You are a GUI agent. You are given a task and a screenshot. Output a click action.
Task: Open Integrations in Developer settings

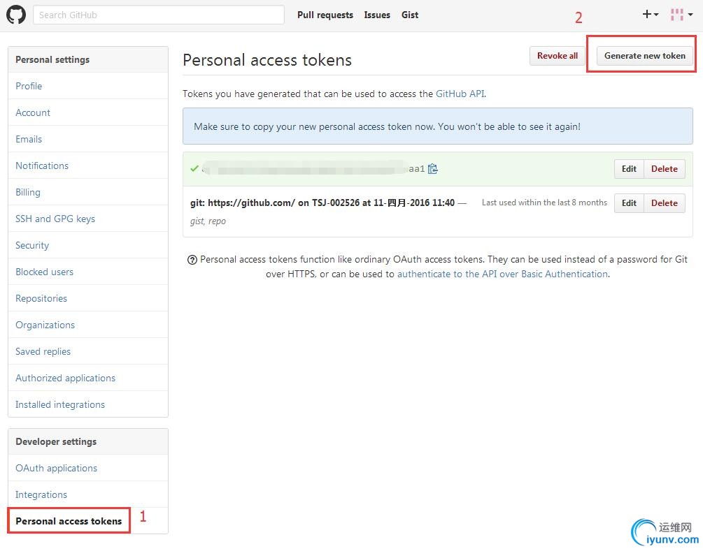pyautogui.click(x=88, y=494)
